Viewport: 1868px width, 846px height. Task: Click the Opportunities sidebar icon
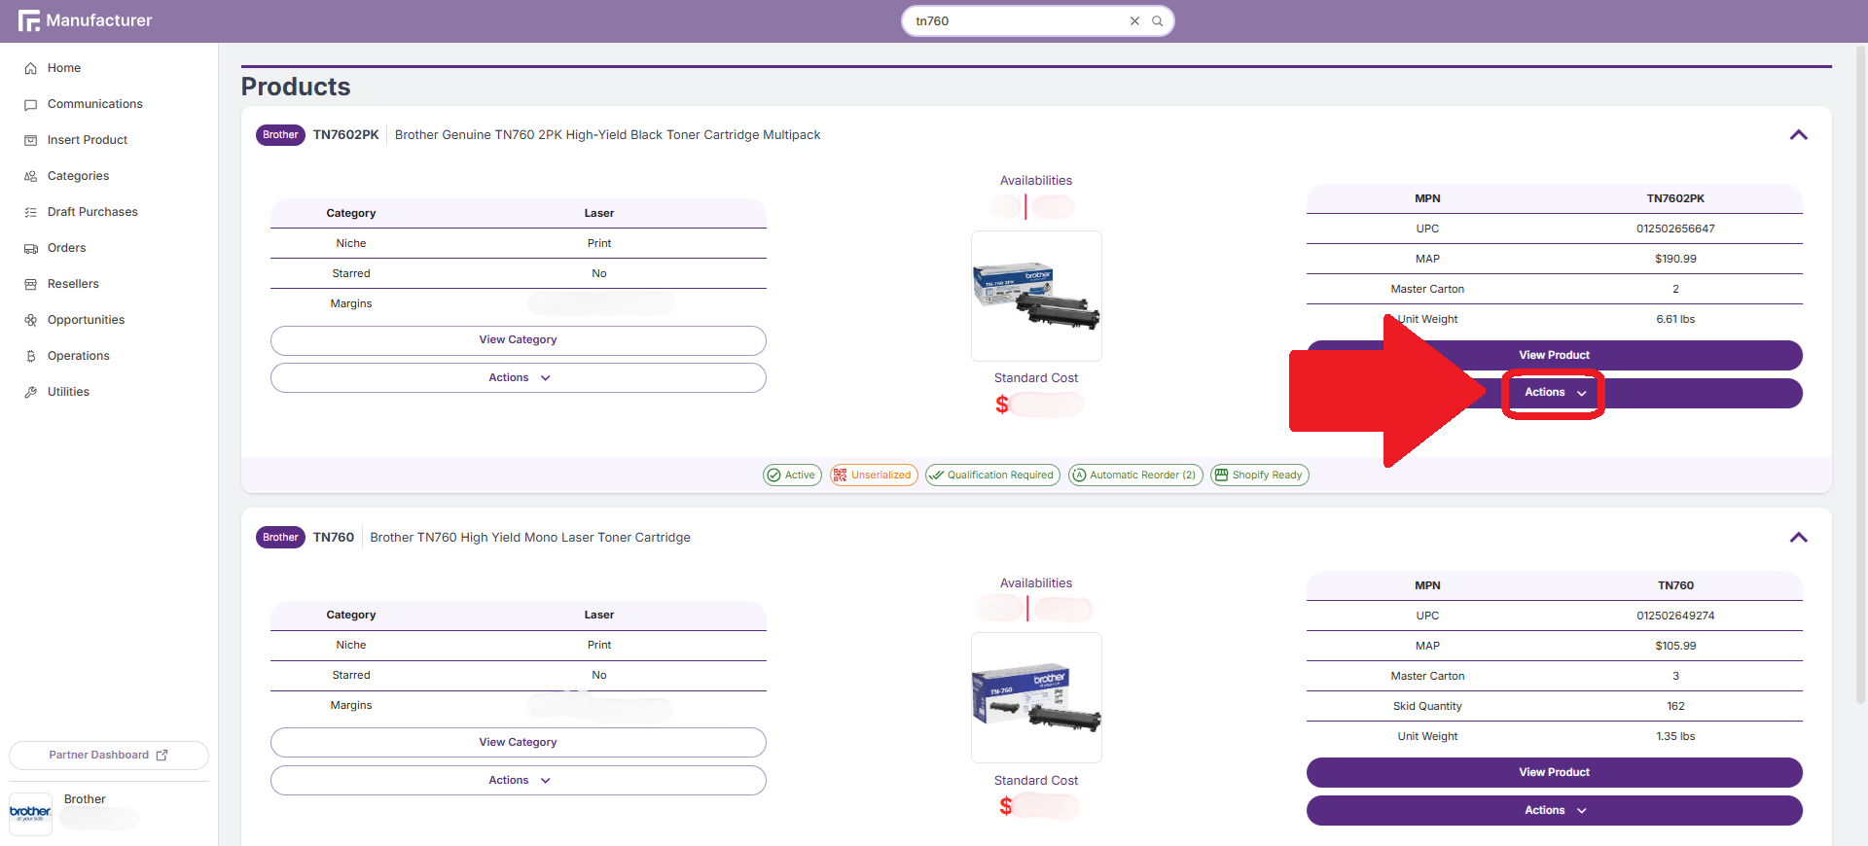(x=31, y=320)
